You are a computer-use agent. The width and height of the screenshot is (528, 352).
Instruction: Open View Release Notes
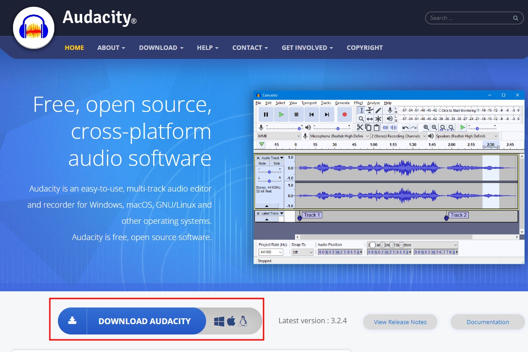400,322
